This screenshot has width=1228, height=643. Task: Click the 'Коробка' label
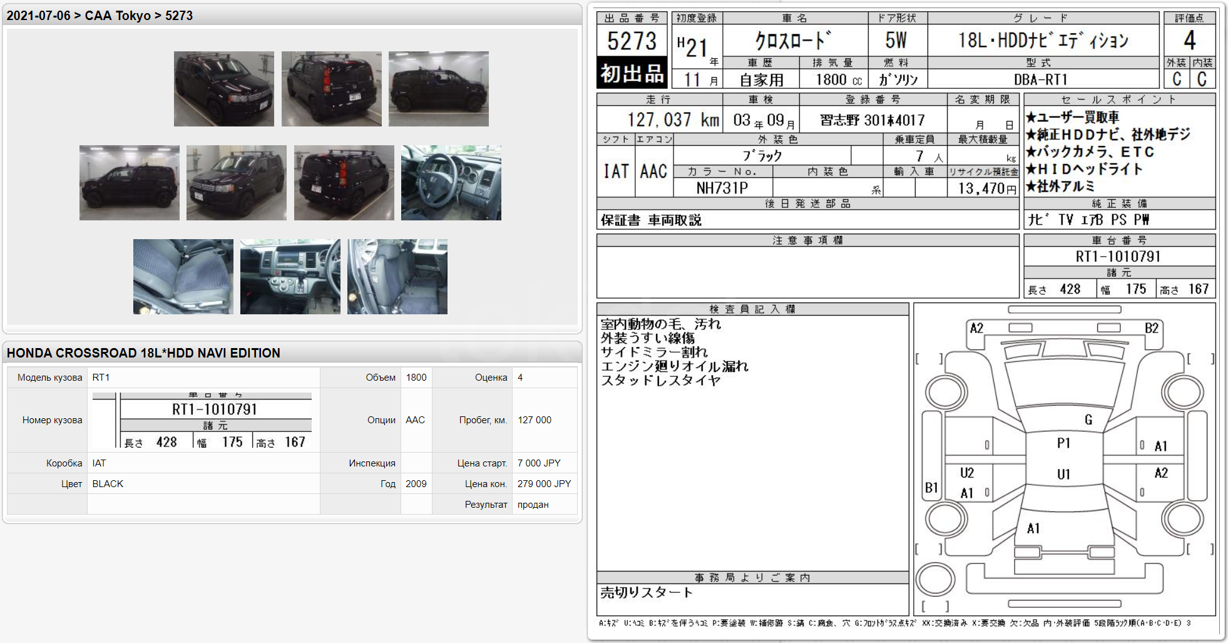point(64,463)
